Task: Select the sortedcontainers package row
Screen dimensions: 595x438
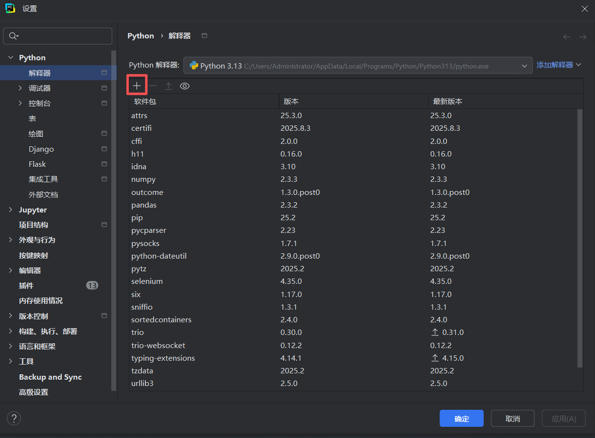Action: point(353,320)
